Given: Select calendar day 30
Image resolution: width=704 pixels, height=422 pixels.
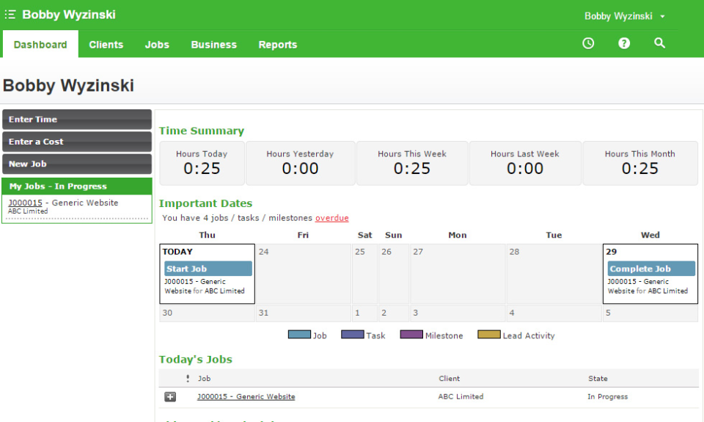Looking at the screenshot, I should click(207, 313).
